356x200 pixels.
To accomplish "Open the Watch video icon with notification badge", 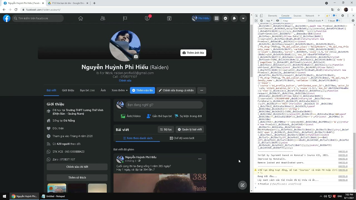I will pos(147,18).
